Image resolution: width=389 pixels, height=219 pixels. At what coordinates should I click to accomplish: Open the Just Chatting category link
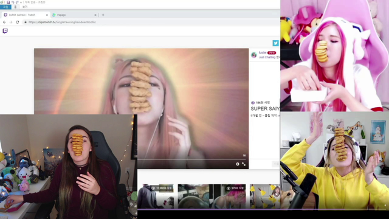(267, 57)
